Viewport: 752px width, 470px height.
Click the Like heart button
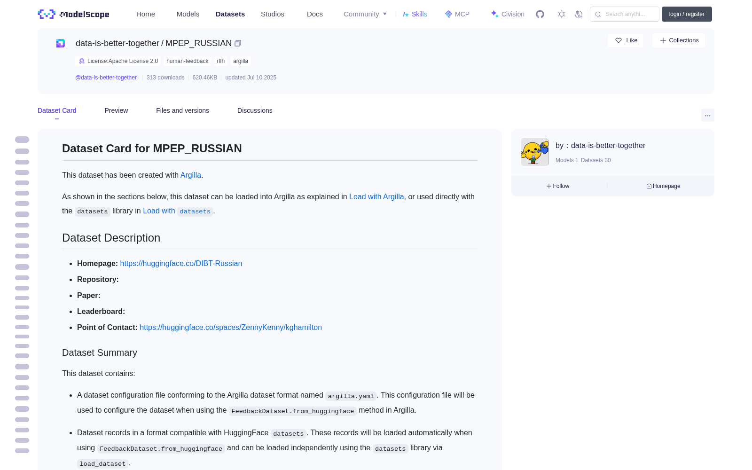pos(626,40)
